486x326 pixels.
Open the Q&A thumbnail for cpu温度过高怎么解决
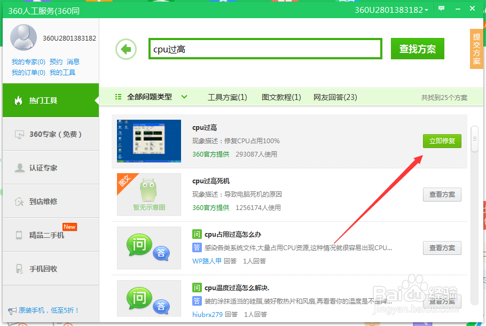tap(149, 298)
